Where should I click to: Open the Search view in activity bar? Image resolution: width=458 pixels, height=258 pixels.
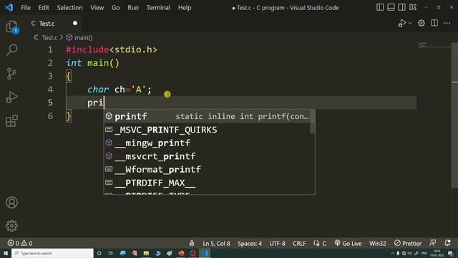tap(11, 49)
